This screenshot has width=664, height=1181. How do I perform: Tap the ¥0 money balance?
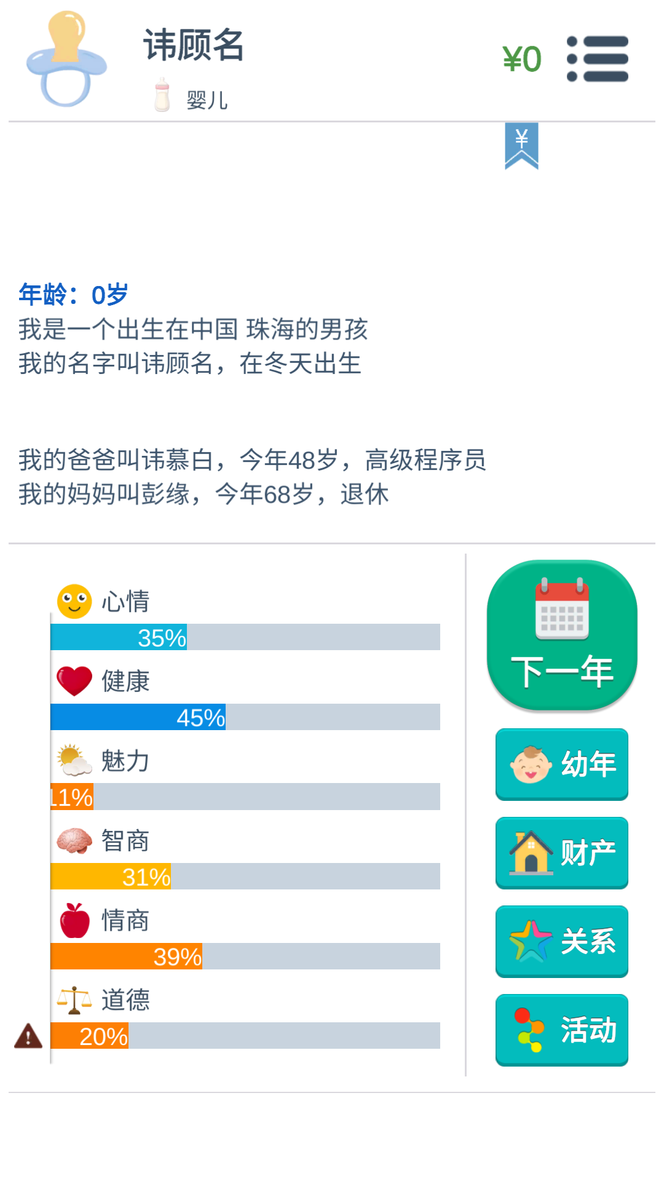522,59
